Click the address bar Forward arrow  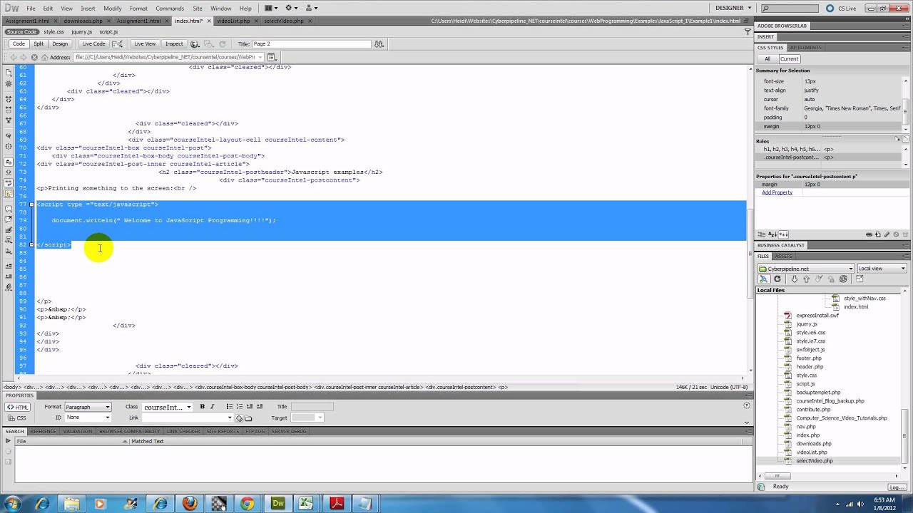coord(24,57)
